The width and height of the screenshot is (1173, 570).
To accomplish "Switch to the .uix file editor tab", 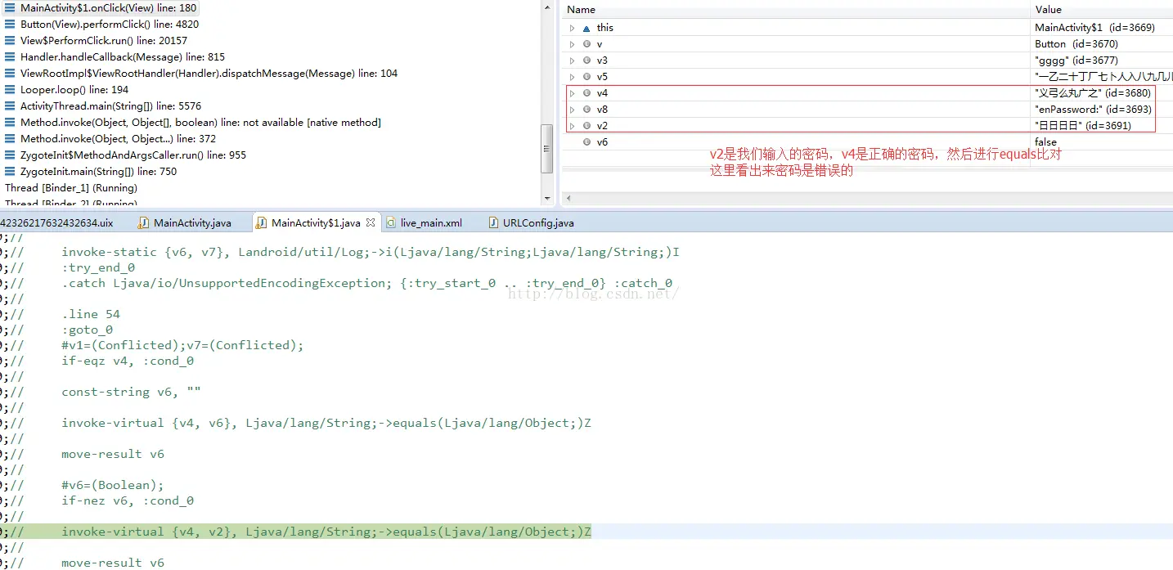I will 57,222.
